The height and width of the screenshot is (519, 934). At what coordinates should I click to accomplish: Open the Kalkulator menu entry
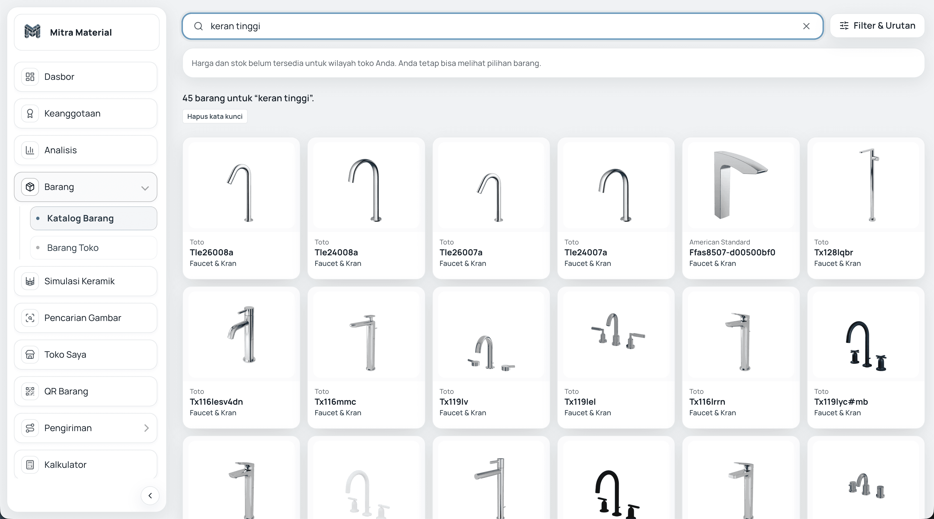coord(86,464)
